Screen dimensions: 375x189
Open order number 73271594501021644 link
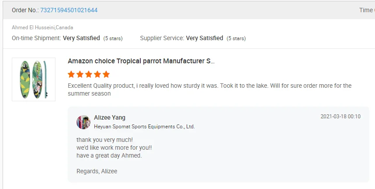pyautogui.click(x=69, y=10)
